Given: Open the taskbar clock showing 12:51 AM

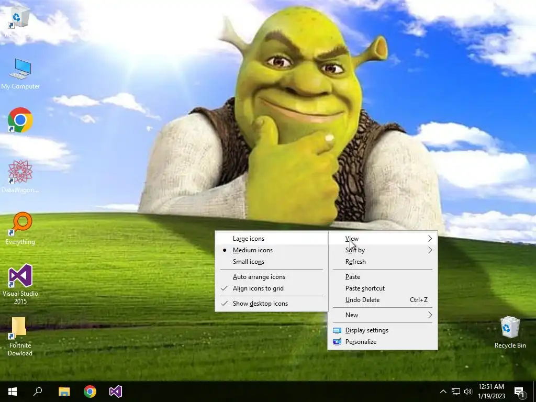Looking at the screenshot, I should 491,392.
